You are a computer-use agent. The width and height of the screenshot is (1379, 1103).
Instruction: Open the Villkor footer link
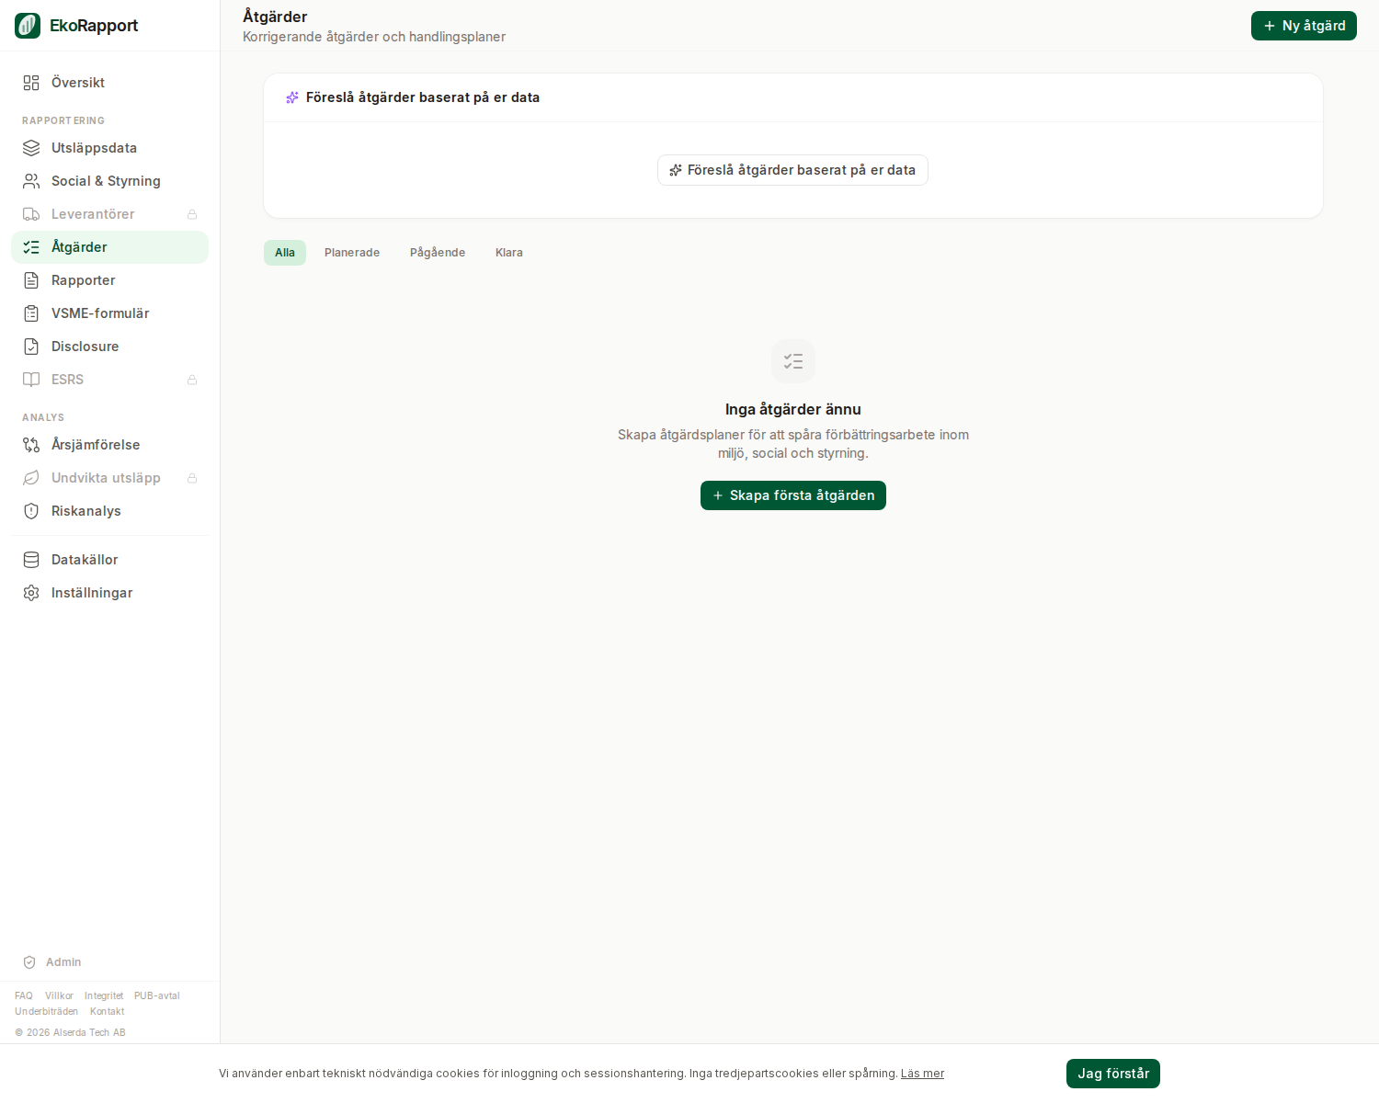[x=59, y=996]
